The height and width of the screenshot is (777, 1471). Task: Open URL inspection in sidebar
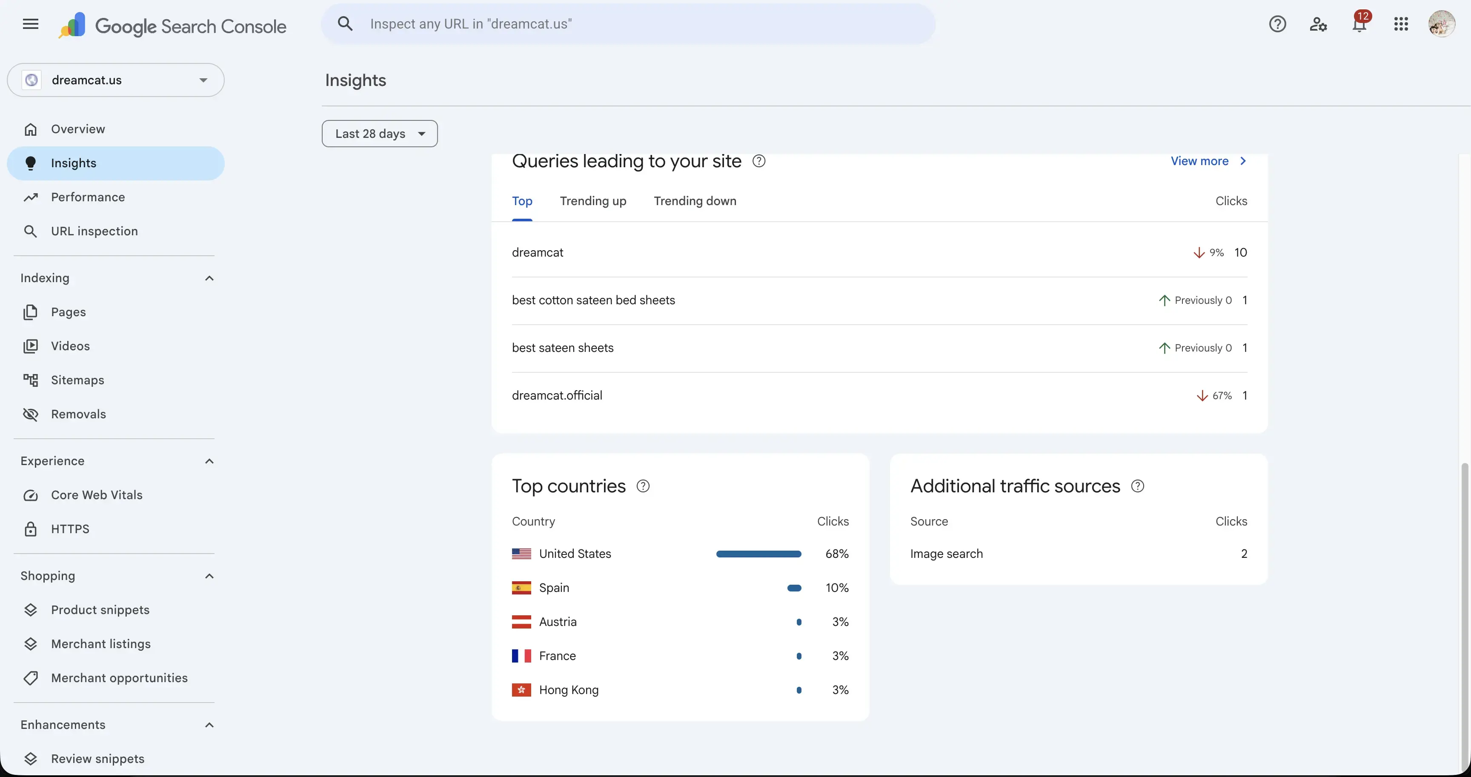(116, 231)
